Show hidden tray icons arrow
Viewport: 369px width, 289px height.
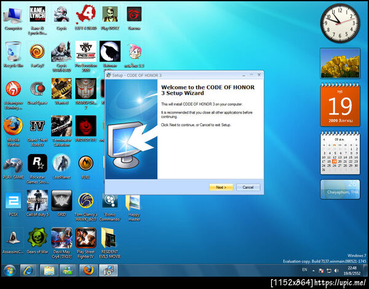314,271
